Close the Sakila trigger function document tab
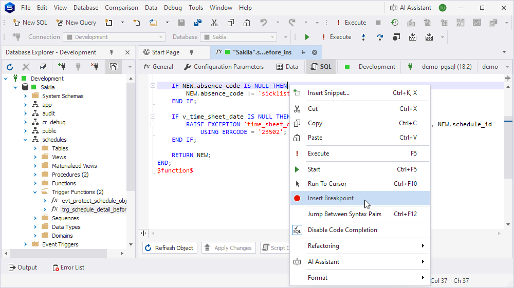Image resolution: width=514 pixels, height=288 pixels. click(x=315, y=52)
